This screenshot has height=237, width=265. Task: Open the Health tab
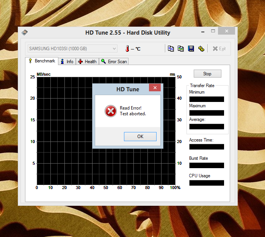(x=87, y=62)
